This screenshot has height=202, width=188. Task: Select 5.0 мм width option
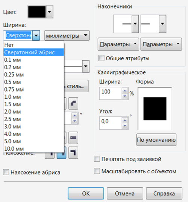(33, 141)
